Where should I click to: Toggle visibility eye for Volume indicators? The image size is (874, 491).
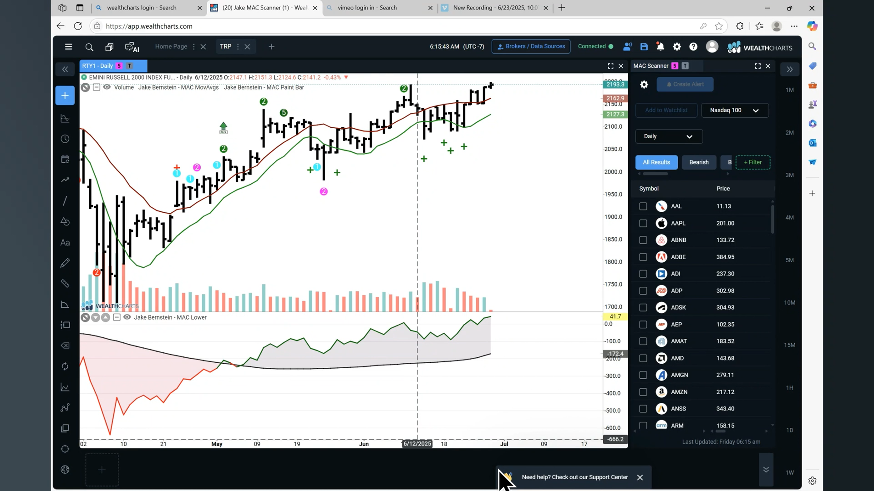pyautogui.click(x=107, y=87)
